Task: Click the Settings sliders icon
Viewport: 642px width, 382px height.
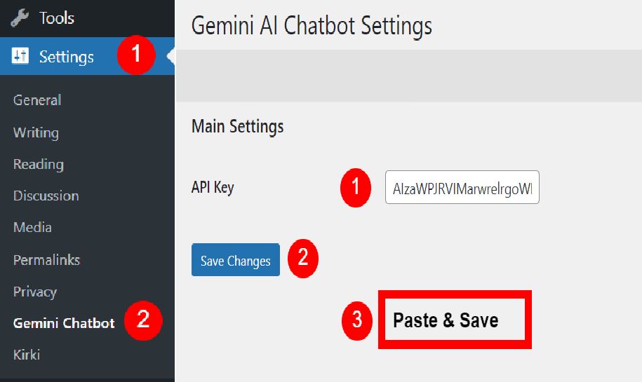Action: pyautogui.click(x=20, y=56)
